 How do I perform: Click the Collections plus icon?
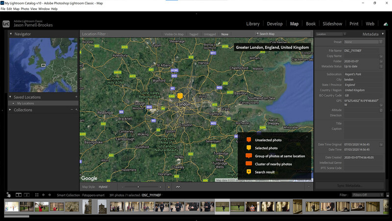(x=76, y=110)
